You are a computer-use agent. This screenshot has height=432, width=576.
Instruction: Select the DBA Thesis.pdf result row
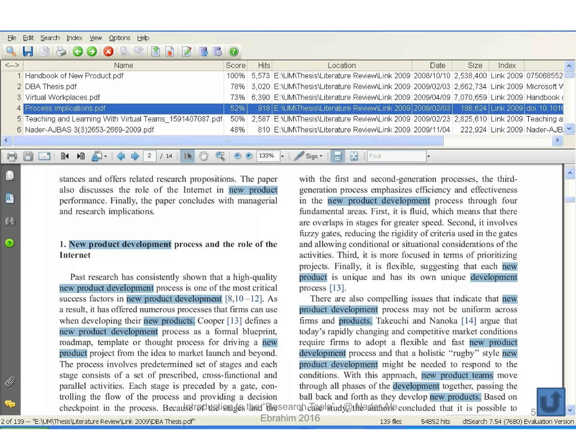point(282,87)
